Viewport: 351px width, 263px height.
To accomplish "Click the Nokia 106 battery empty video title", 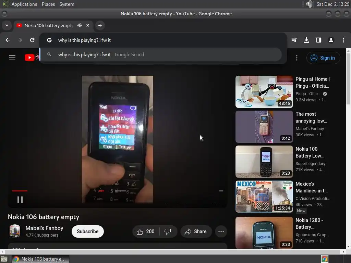I will click(x=44, y=217).
